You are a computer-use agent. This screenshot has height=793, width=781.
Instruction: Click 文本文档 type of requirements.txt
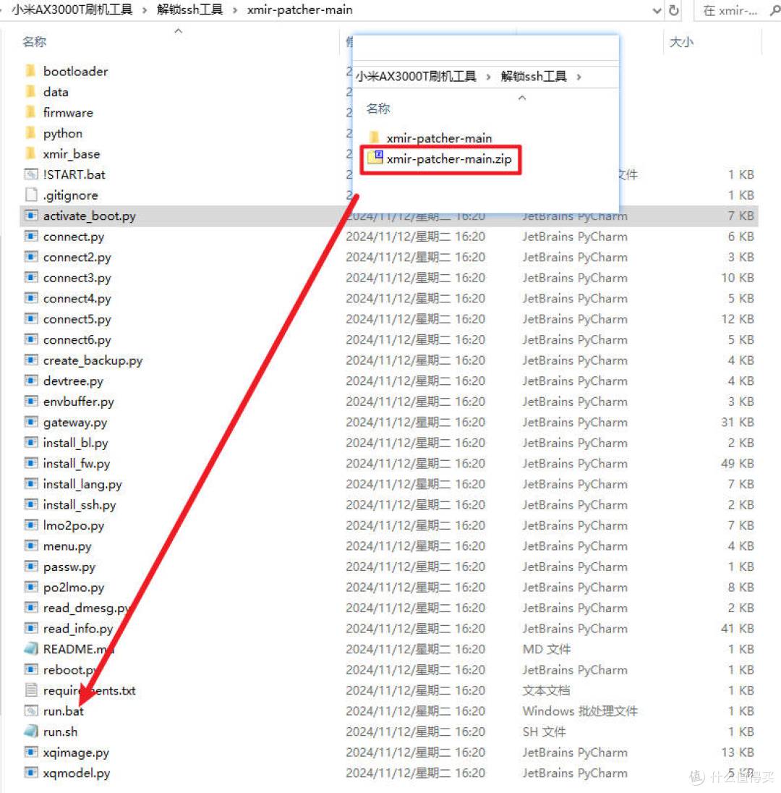pyautogui.click(x=547, y=690)
